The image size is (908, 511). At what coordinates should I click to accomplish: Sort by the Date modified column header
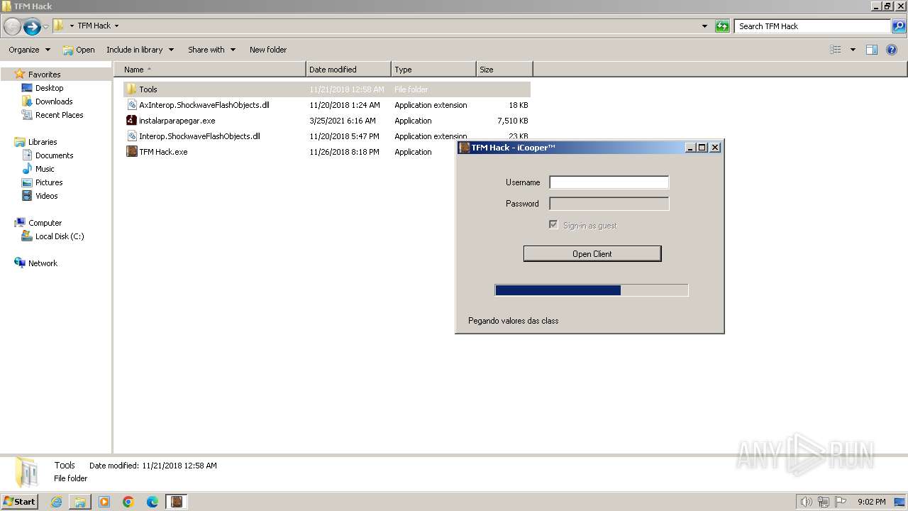pos(348,70)
